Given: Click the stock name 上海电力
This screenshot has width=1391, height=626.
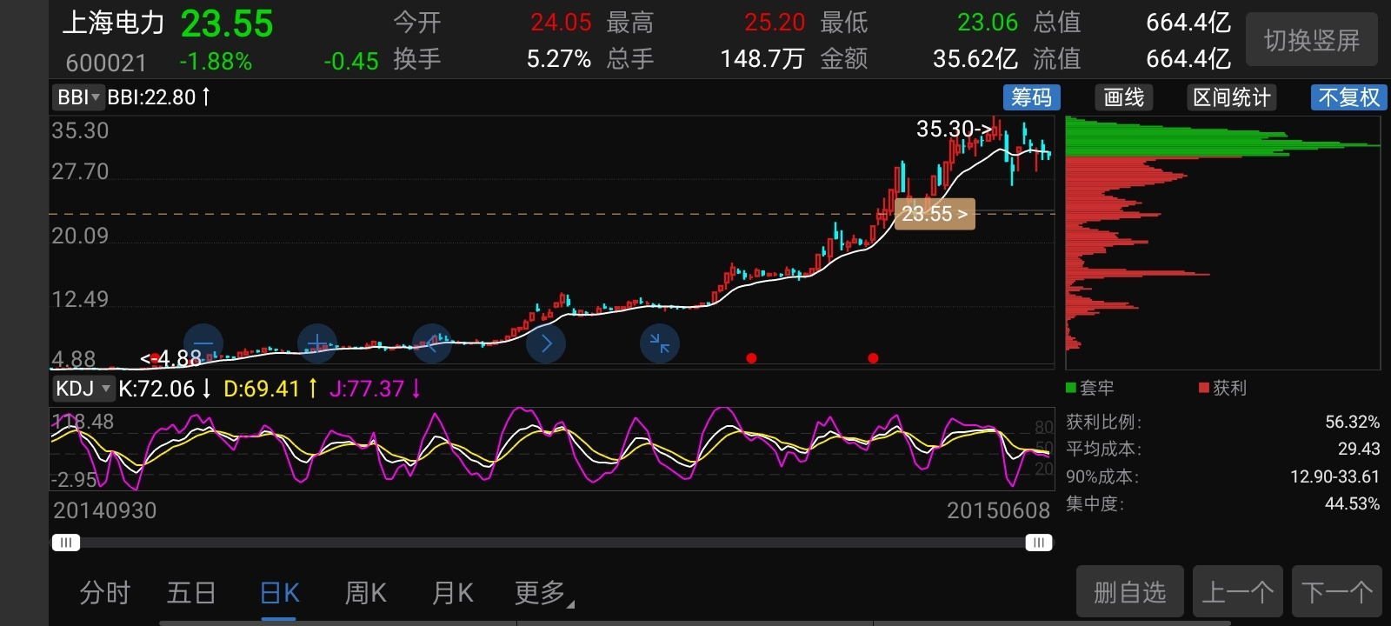Looking at the screenshot, I should tap(114, 23).
